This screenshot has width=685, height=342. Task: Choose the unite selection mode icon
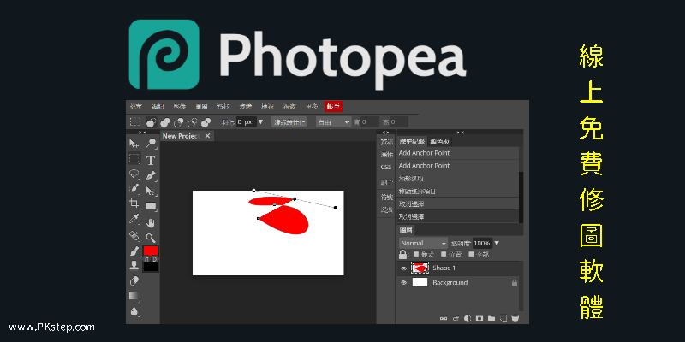click(x=165, y=122)
